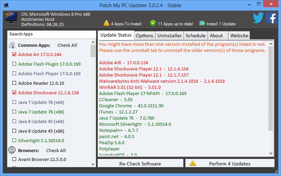Tick the Avant Browser 12.5.0.0 checkbox

click(14, 159)
